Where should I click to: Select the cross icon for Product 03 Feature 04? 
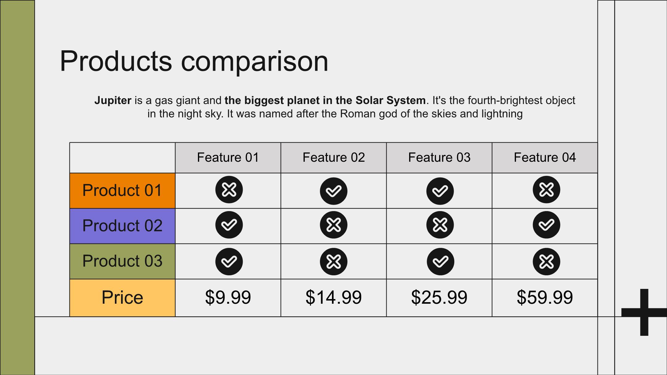pos(546,261)
